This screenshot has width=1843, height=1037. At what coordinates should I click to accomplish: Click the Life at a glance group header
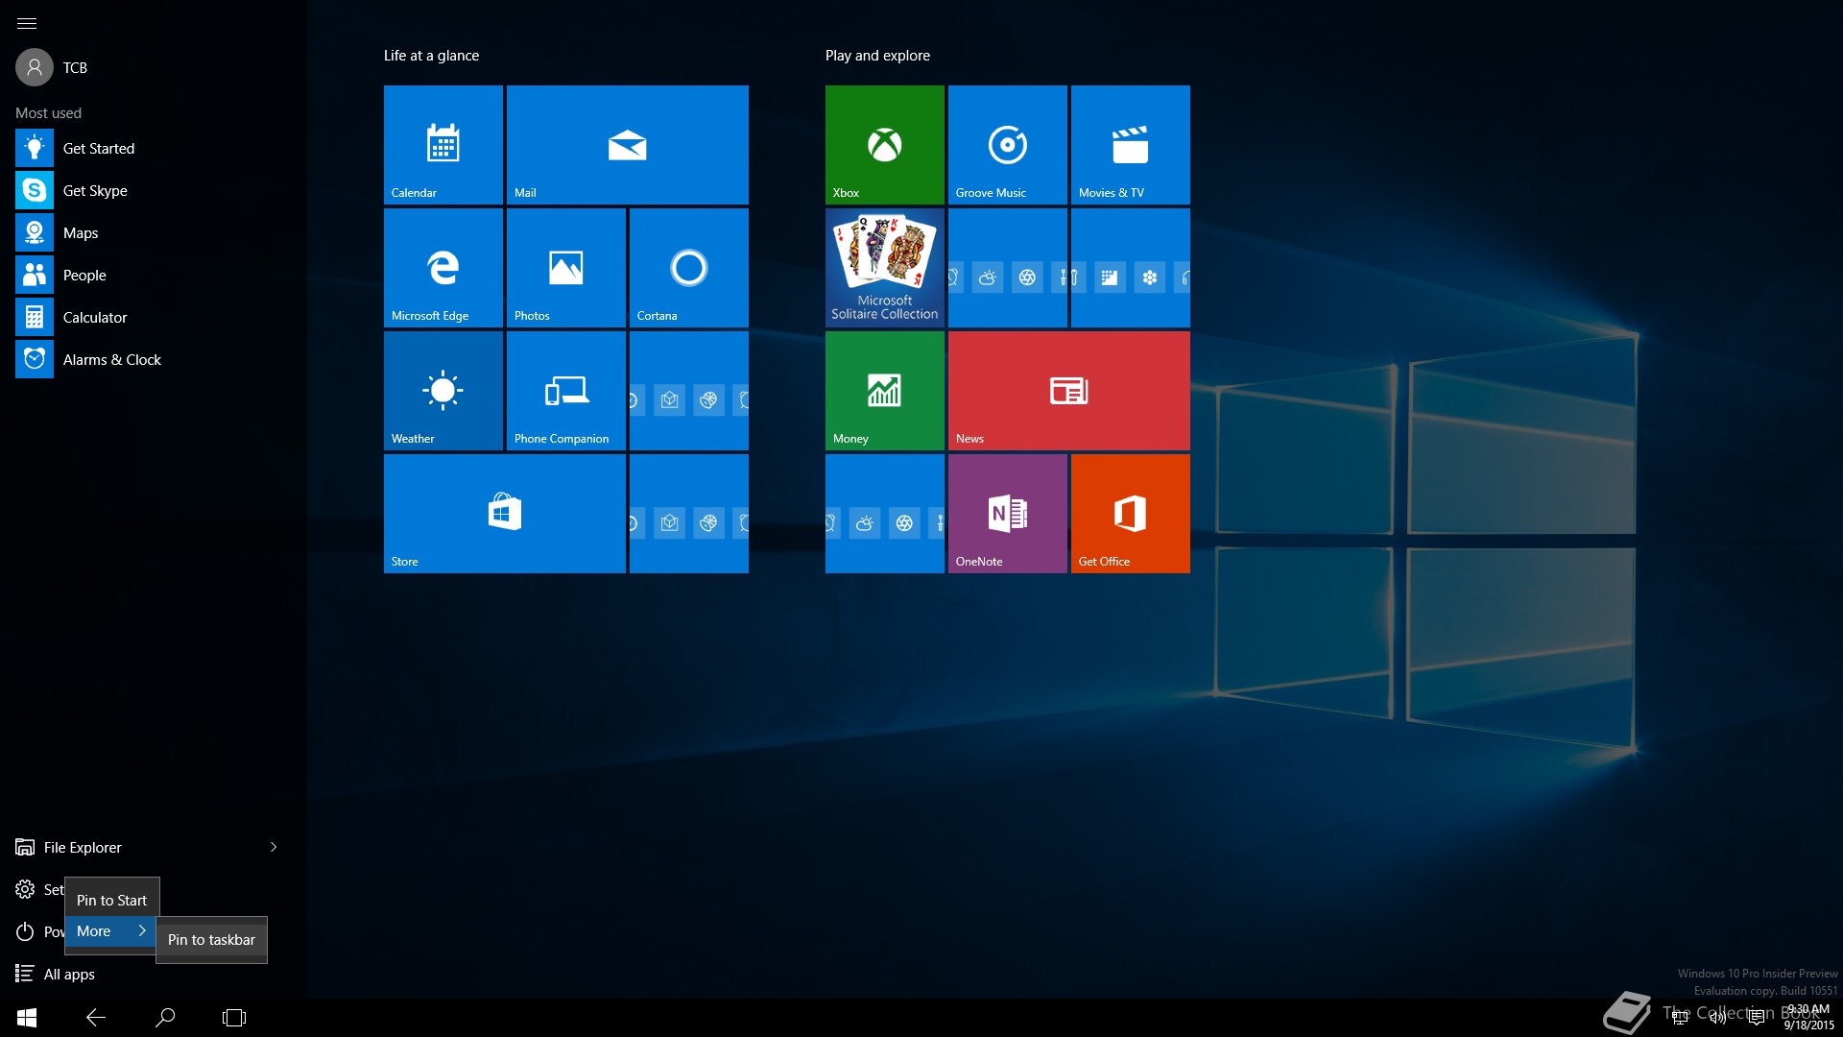[x=431, y=56]
